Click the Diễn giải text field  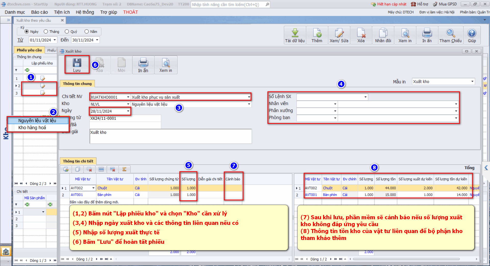click(x=170, y=136)
